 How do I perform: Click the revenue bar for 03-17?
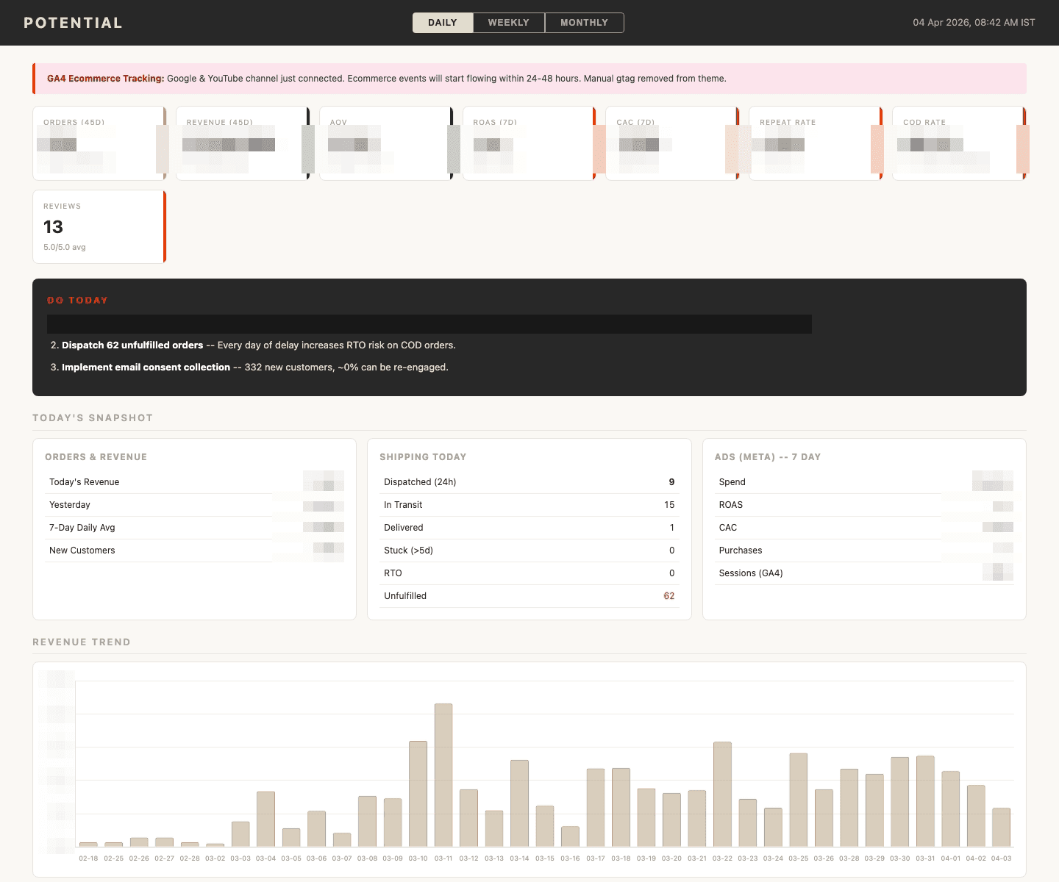596,808
